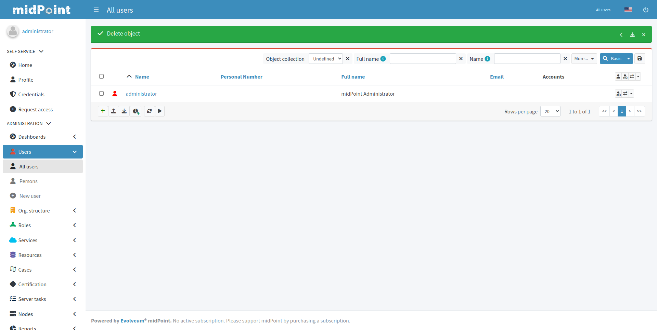Check the administrator row checkbox
Viewport: 657px width, 330px height.
[101, 94]
